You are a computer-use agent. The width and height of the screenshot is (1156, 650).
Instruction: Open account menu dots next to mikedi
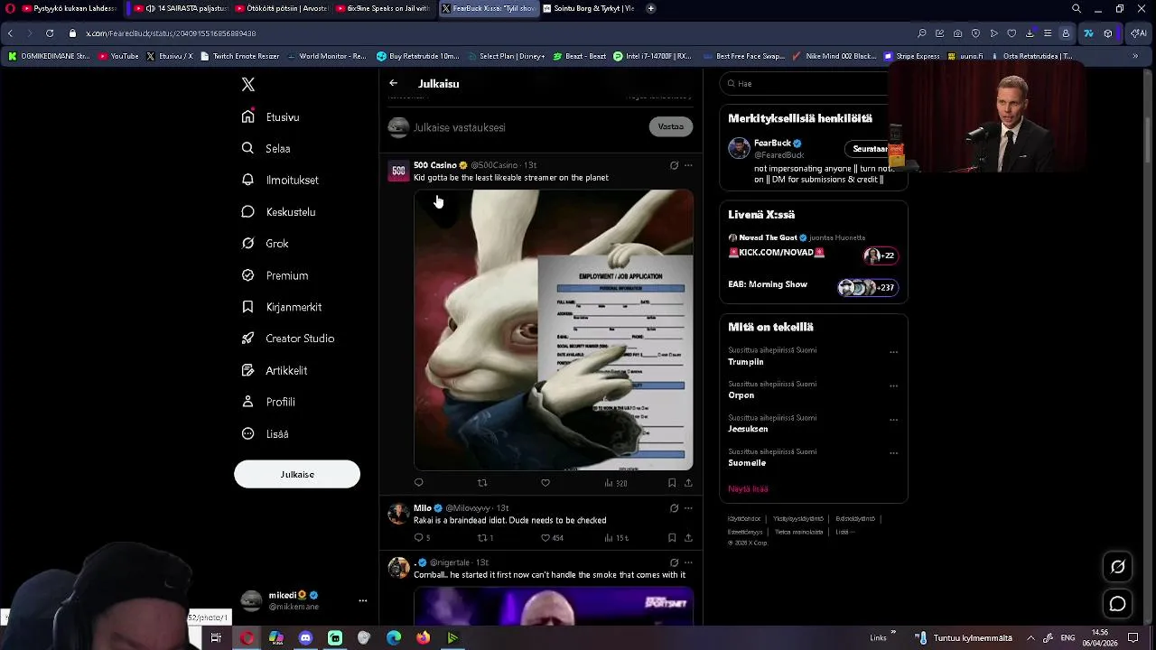[x=362, y=601]
